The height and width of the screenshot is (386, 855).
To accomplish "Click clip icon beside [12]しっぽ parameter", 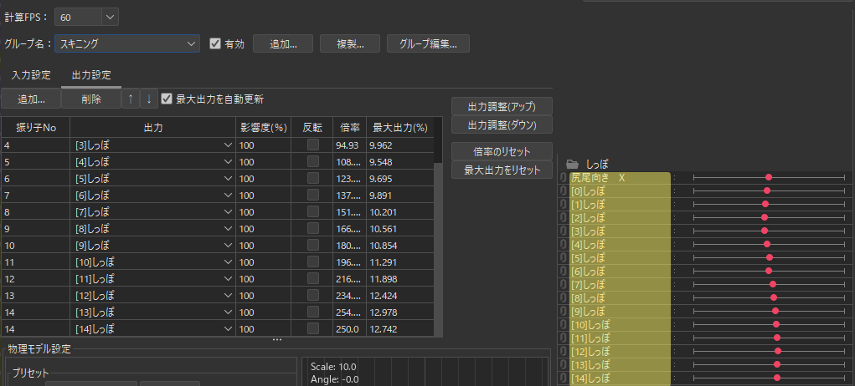I will pos(564,351).
